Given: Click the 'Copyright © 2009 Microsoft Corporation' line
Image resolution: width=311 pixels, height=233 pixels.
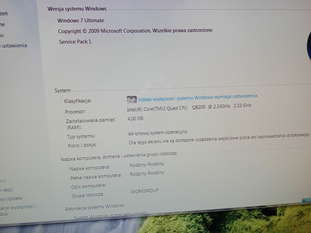Looking at the screenshot, I should click(x=136, y=31).
